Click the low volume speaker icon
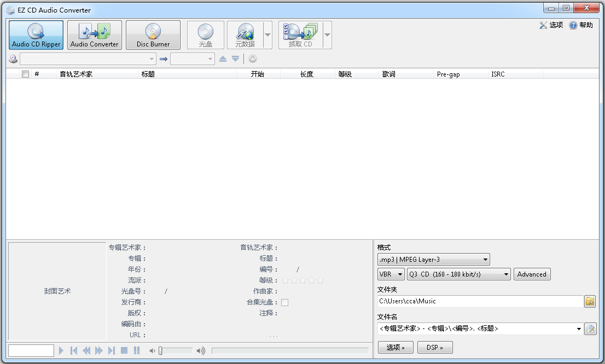This screenshot has width=605, height=364. tap(153, 350)
